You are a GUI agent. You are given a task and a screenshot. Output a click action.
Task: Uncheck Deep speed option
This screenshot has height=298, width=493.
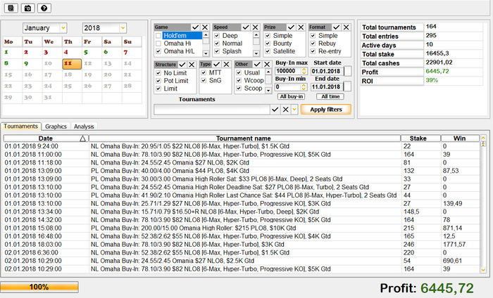coord(217,36)
